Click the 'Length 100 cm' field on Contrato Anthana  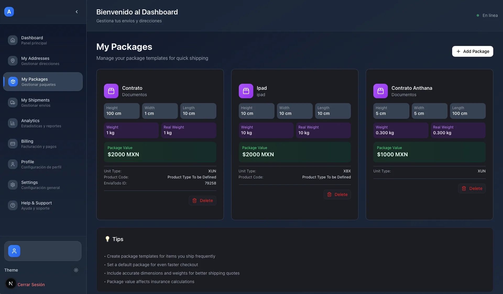point(468,111)
